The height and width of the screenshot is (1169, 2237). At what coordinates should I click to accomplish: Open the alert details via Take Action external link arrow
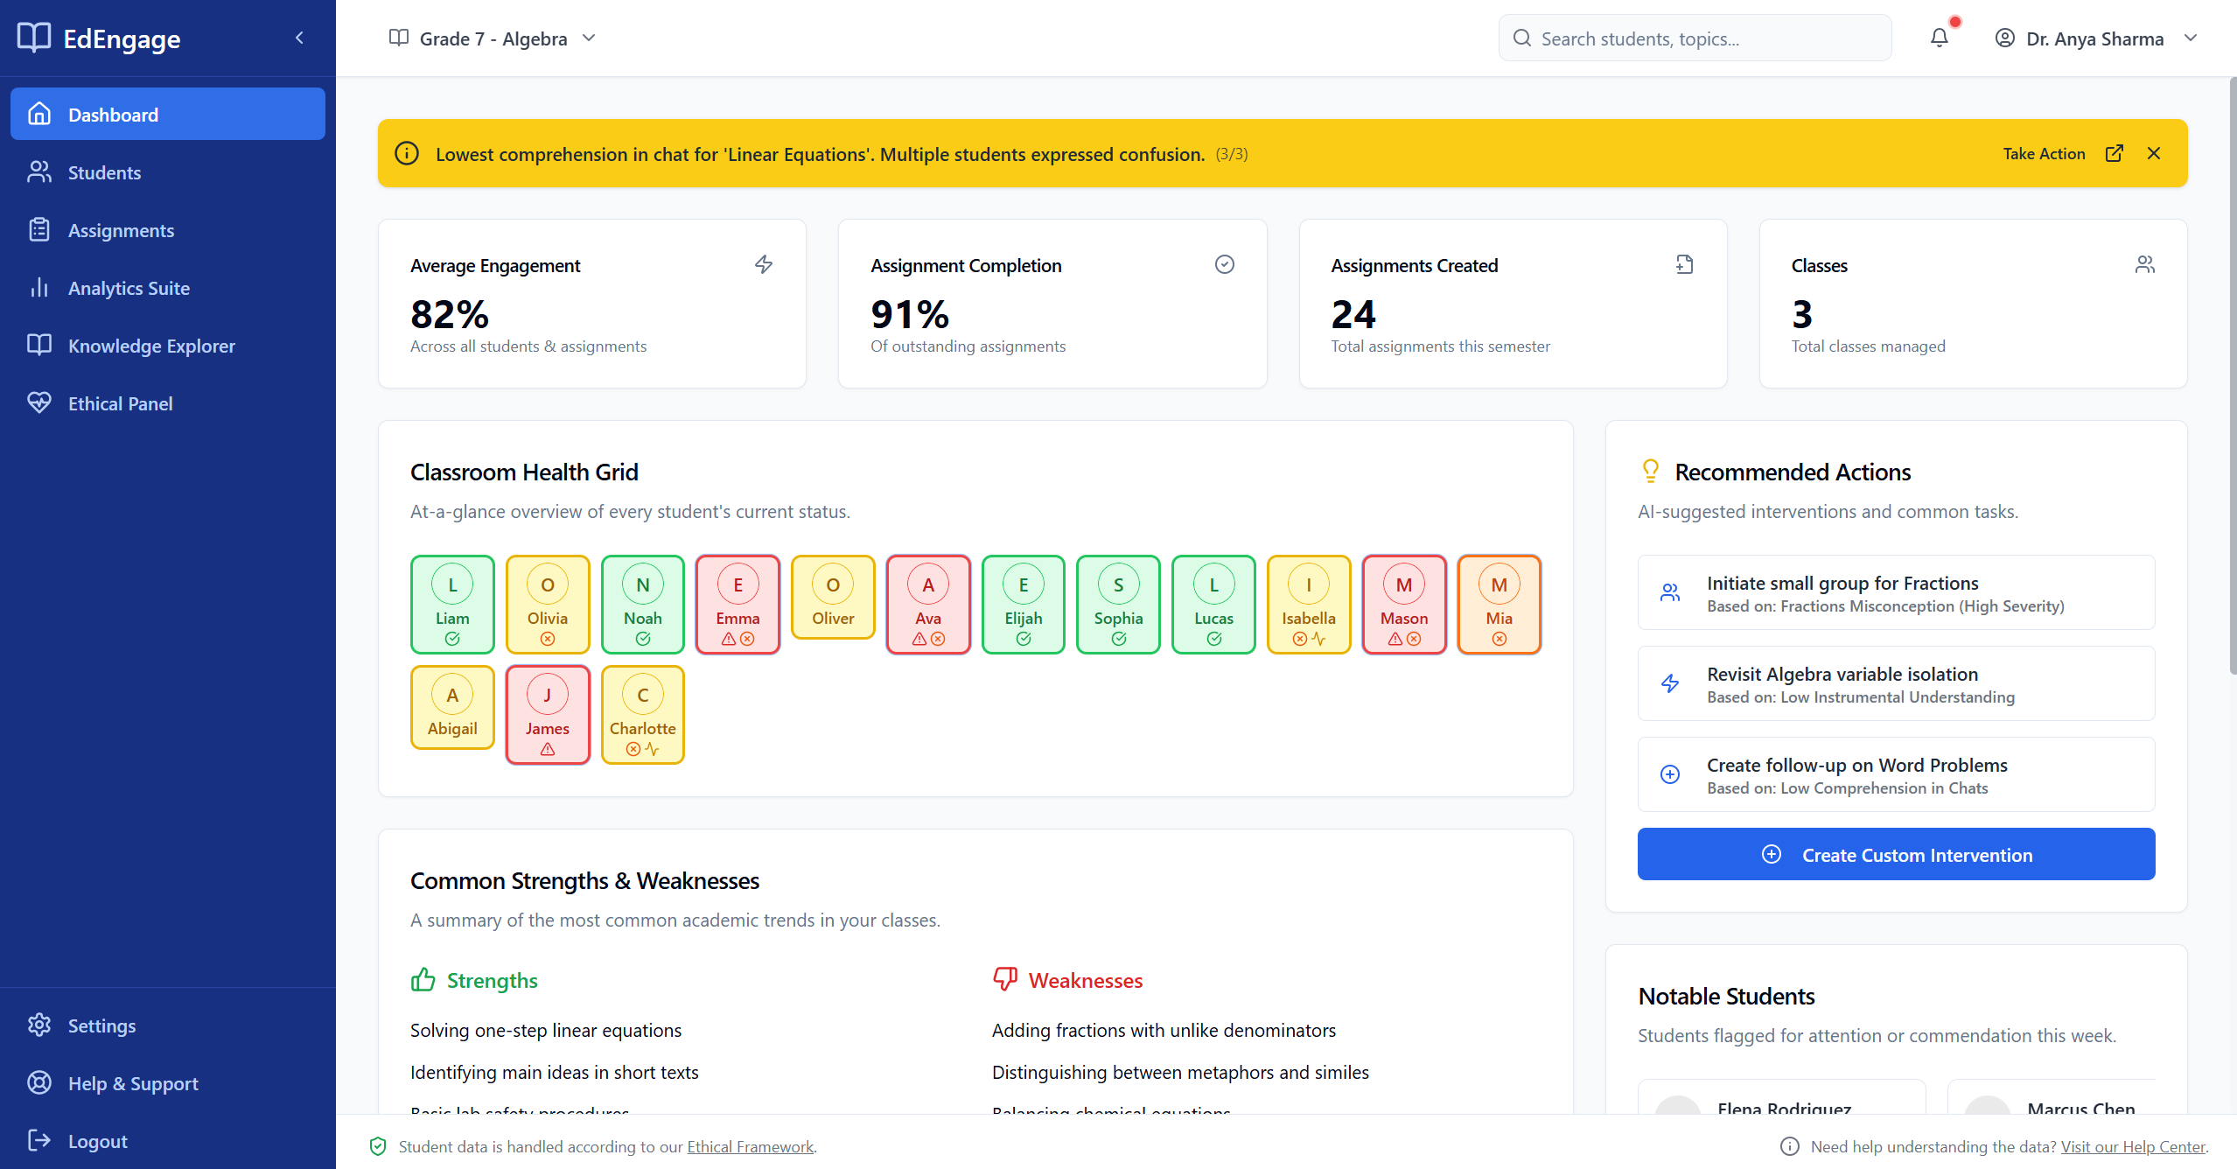pos(2115,152)
